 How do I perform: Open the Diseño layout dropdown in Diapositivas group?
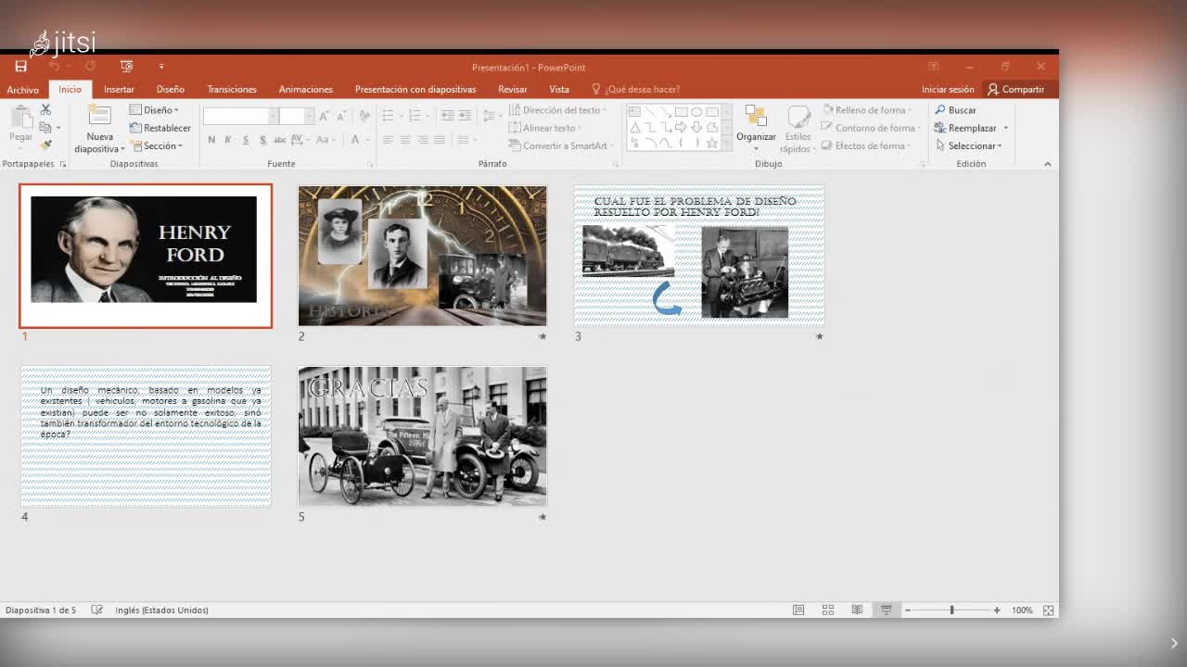(154, 110)
